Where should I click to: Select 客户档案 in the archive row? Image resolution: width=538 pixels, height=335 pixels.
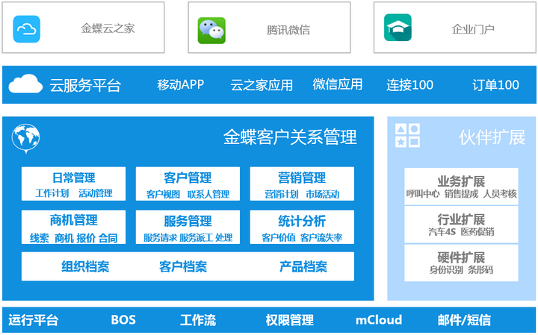(183, 266)
